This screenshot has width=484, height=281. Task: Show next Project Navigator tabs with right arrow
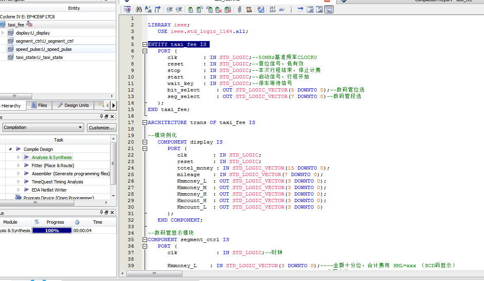pyautogui.click(x=114, y=105)
